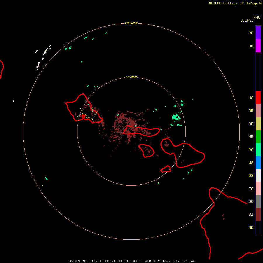Click the HHC product label
Screen dimensions: 263x263
(x=257, y=18)
